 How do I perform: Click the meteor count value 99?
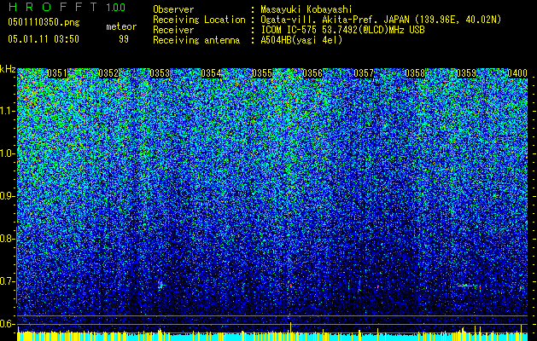point(124,39)
